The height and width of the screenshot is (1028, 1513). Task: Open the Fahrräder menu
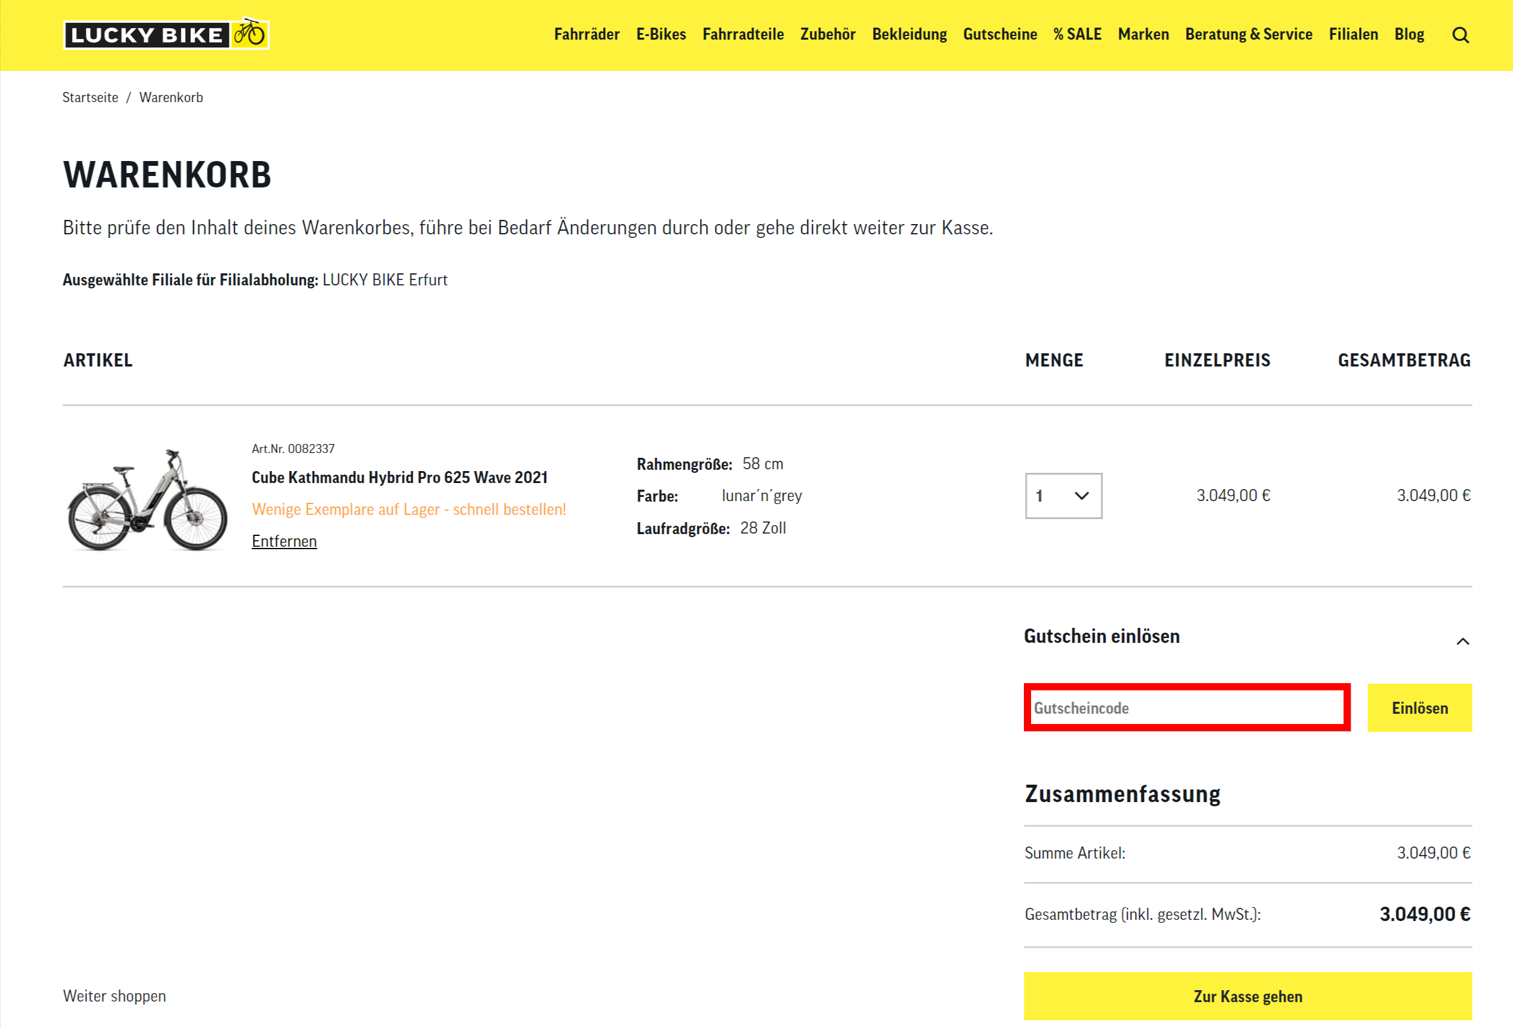tap(586, 34)
